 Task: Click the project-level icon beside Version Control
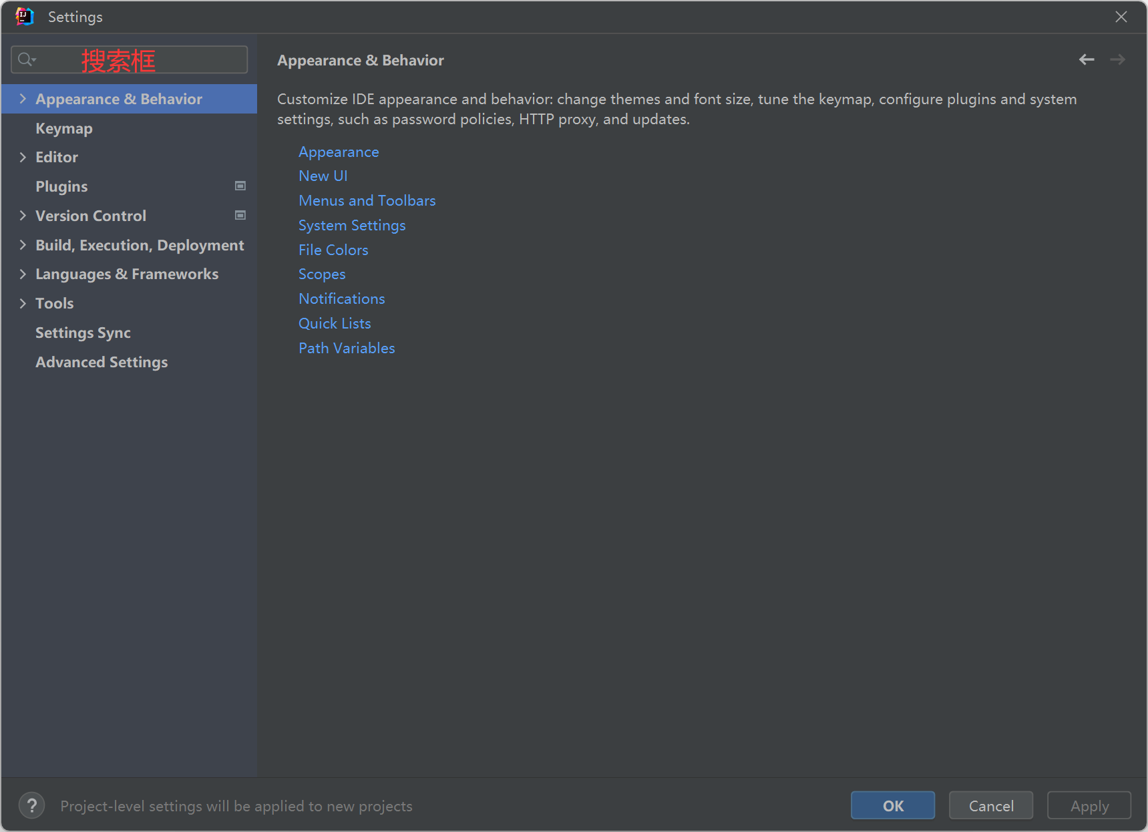[x=240, y=215]
